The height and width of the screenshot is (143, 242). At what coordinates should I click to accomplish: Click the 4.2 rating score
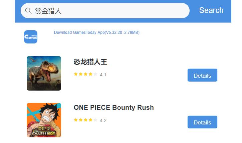pyautogui.click(x=103, y=120)
